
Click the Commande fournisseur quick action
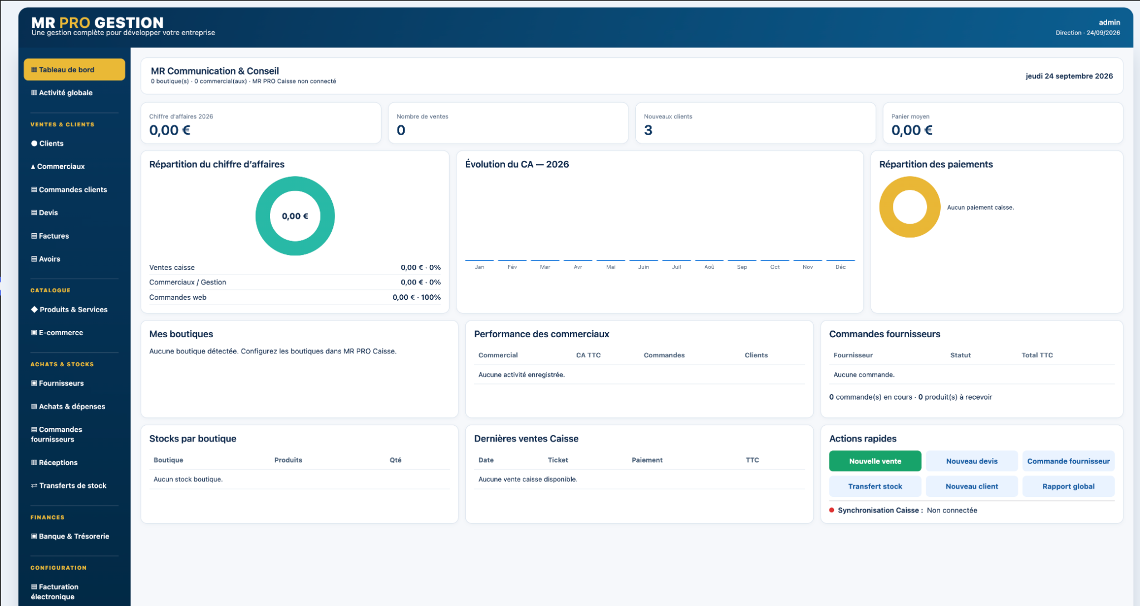point(1068,461)
